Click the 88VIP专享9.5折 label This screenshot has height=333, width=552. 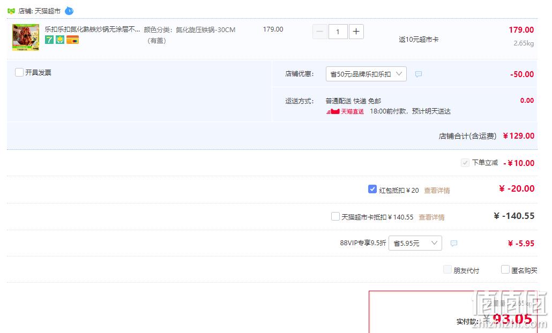pyautogui.click(x=363, y=243)
